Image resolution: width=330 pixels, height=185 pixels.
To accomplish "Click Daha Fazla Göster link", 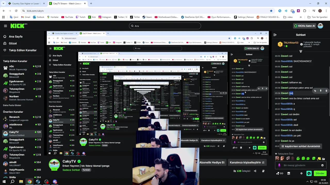I will coord(12,105).
